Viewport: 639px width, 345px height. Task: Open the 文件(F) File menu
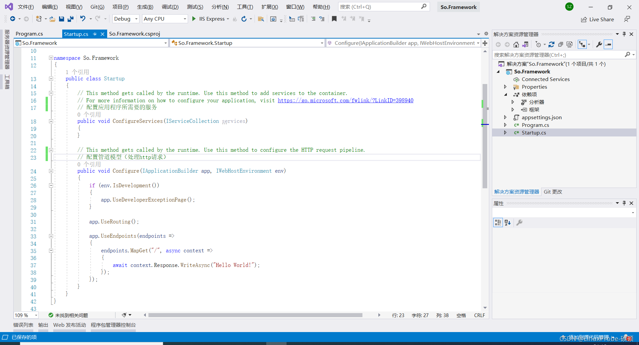(x=26, y=7)
